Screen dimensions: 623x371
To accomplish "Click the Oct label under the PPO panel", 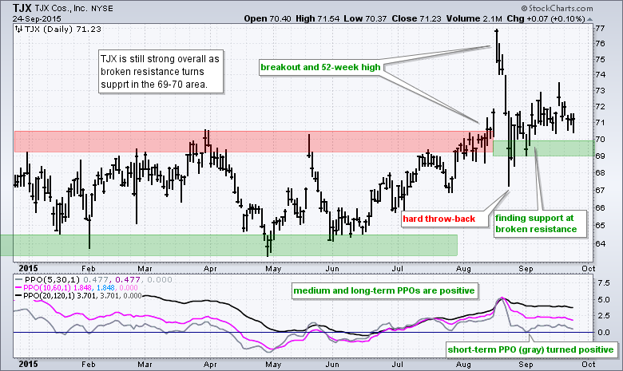I will [589, 364].
